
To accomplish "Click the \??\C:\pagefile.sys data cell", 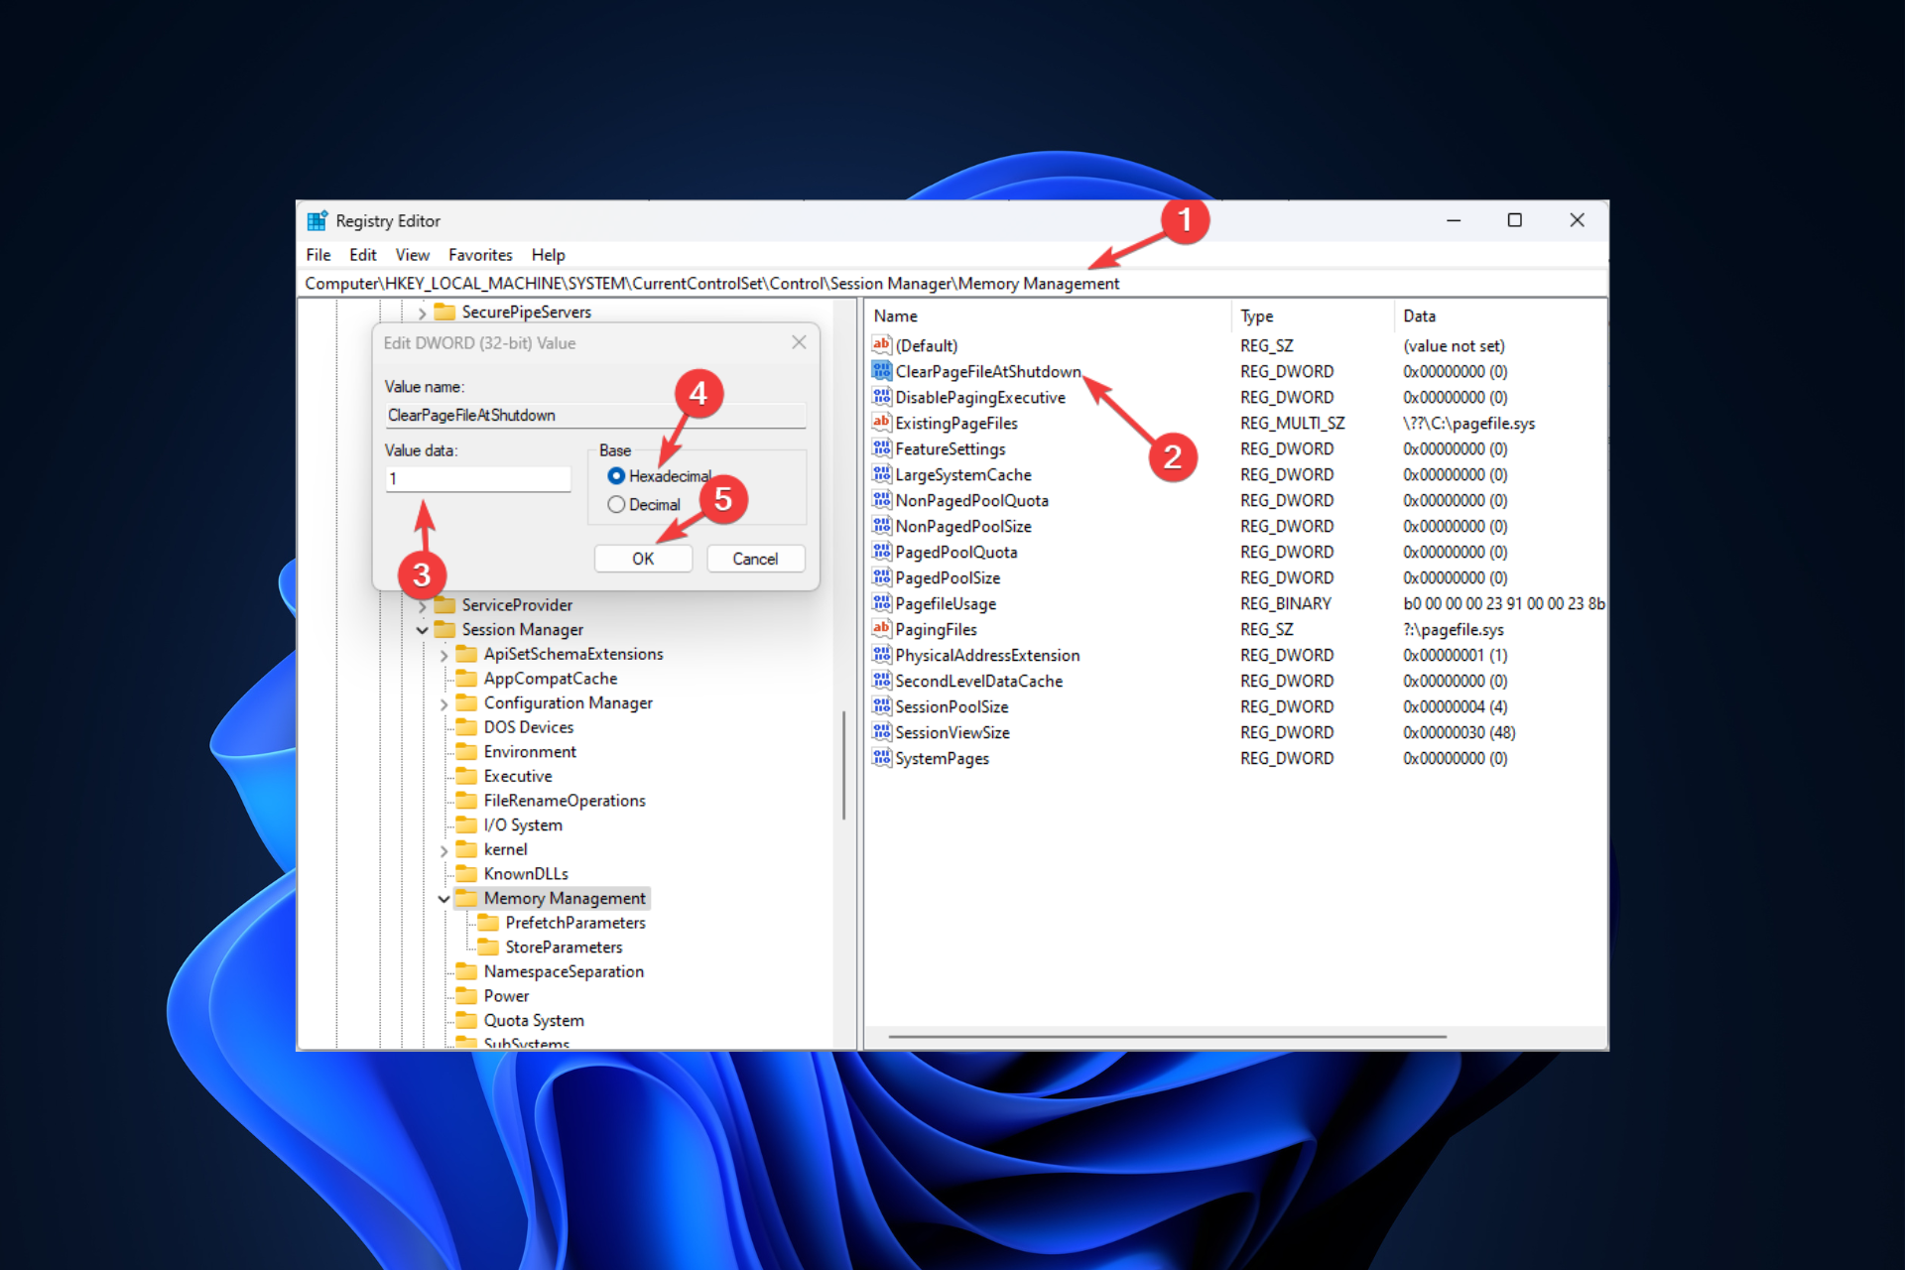I will (1468, 423).
